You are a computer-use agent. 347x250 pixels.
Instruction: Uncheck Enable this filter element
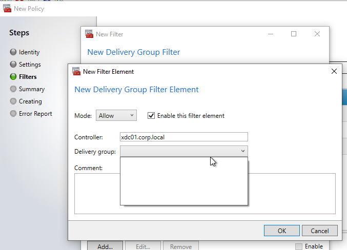(x=151, y=115)
